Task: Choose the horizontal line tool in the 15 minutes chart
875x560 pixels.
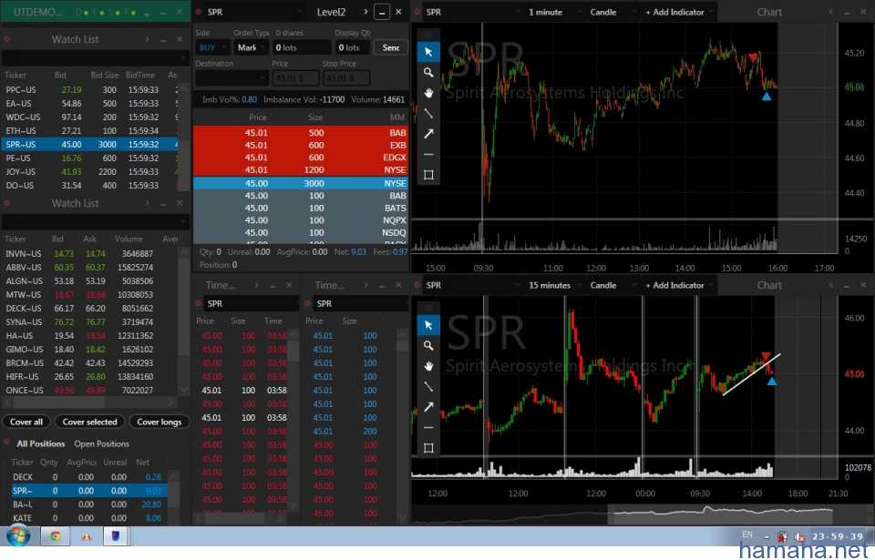Action: tap(428, 428)
